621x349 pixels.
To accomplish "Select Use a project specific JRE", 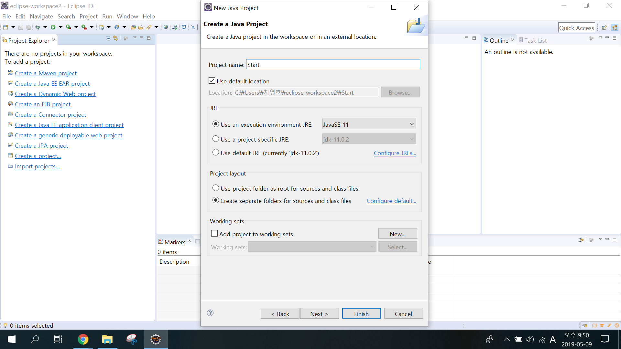I will pyautogui.click(x=216, y=139).
